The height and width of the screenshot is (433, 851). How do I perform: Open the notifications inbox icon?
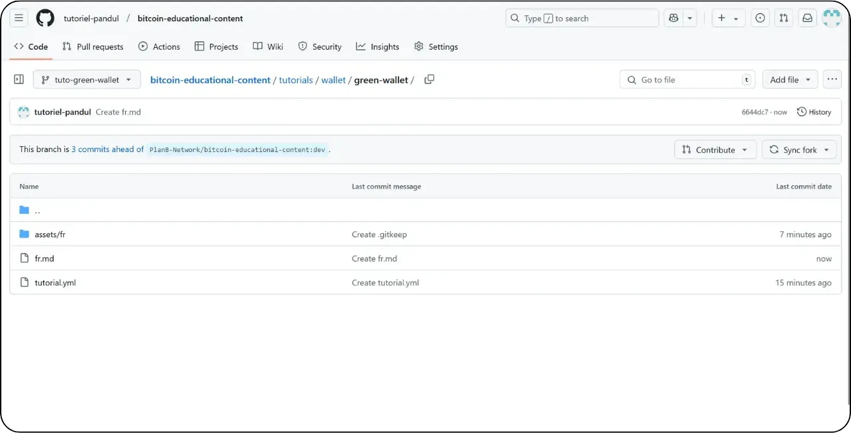(x=807, y=18)
